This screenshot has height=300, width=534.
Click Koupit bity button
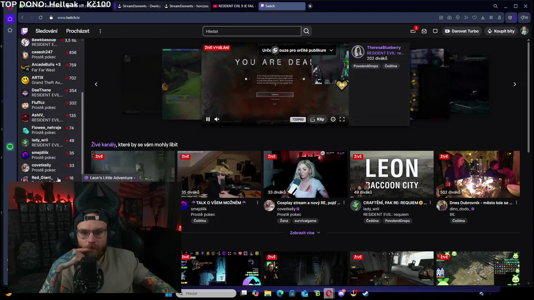coord(501,31)
